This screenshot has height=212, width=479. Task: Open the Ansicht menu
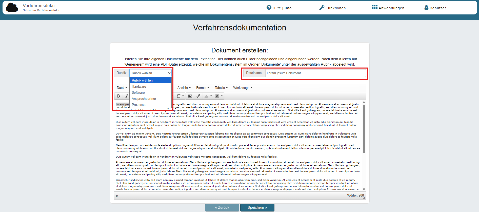[x=184, y=88]
